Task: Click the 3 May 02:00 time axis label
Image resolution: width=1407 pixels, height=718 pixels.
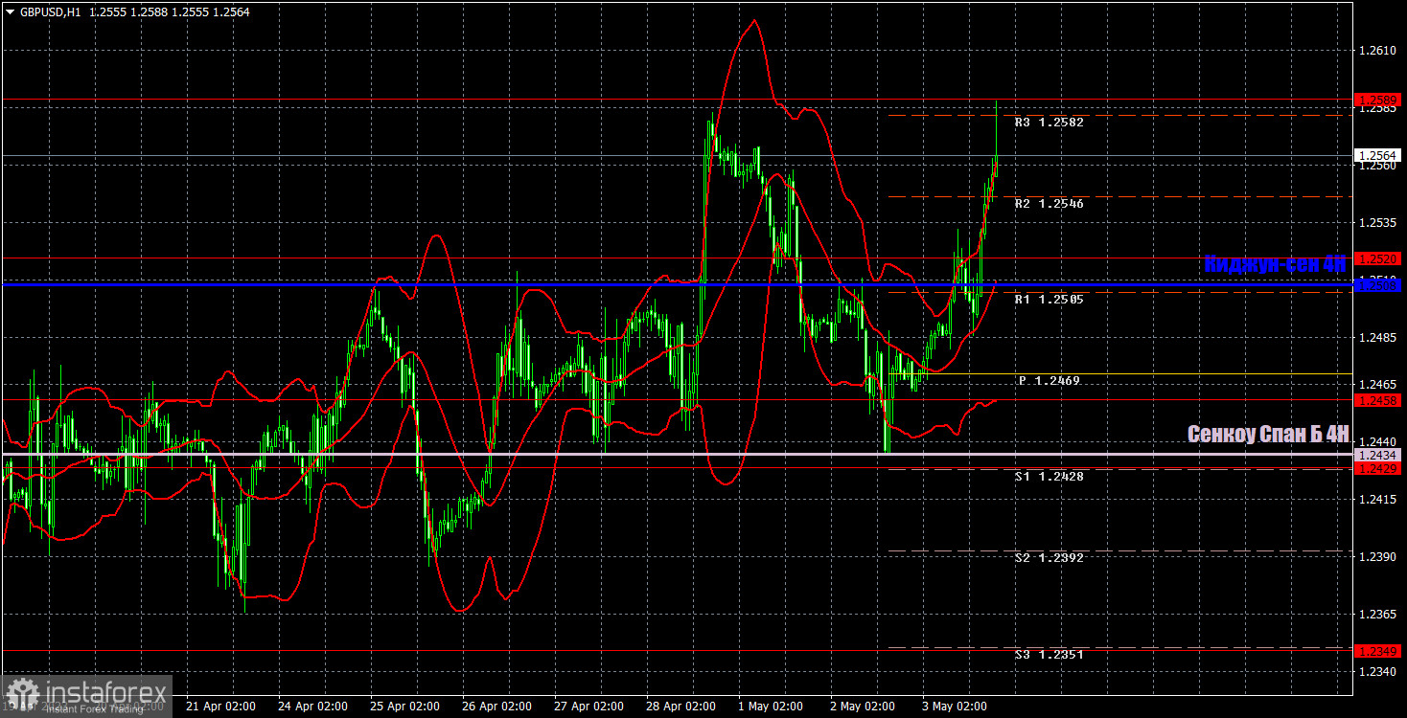Action: click(x=956, y=707)
